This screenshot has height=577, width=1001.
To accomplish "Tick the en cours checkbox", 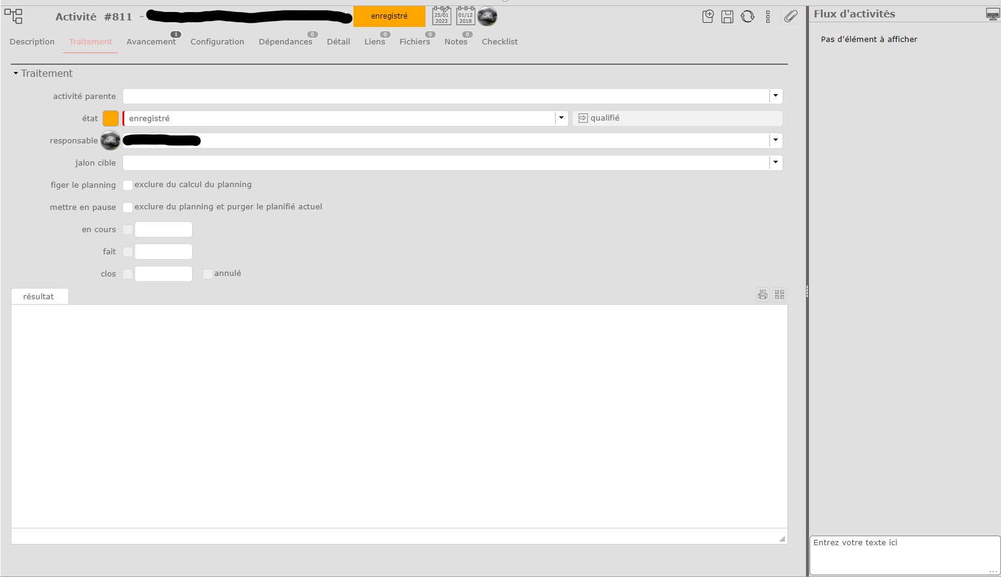I will tap(128, 230).
